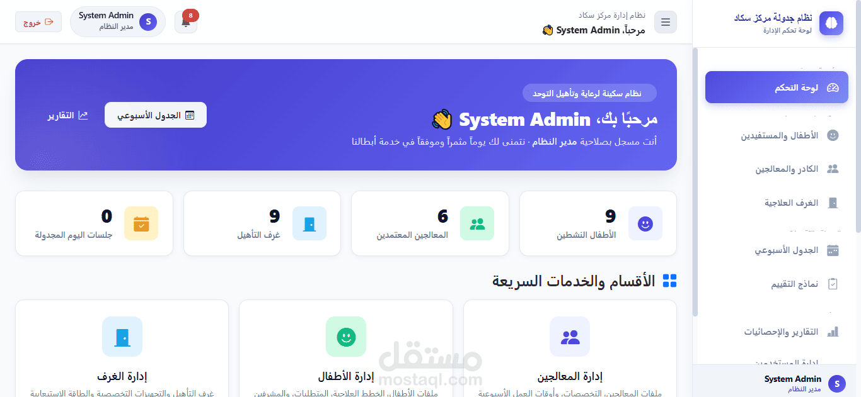861x397 pixels.
Task: Click the نظام جدولة مركز سكاد sidebar title
Action: (x=773, y=18)
